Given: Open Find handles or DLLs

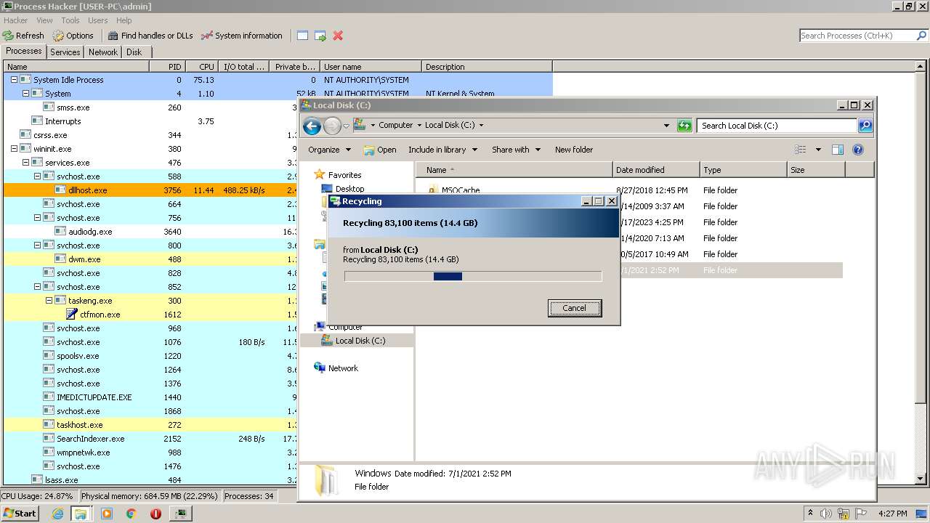Looking at the screenshot, I should 150,36.
